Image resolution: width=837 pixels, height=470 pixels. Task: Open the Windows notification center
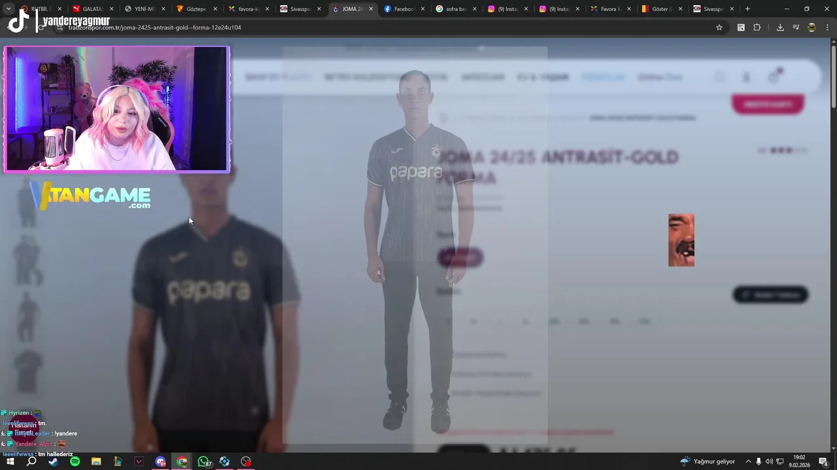pos(823,462)
